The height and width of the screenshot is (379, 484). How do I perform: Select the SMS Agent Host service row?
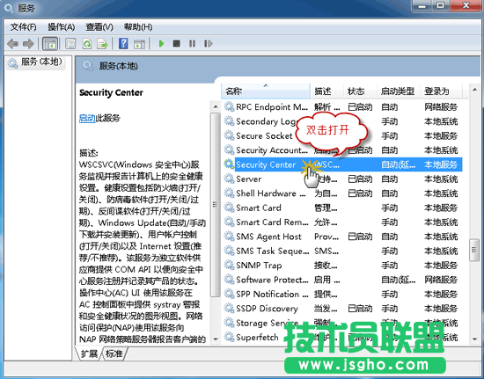(x=342, y=237)
